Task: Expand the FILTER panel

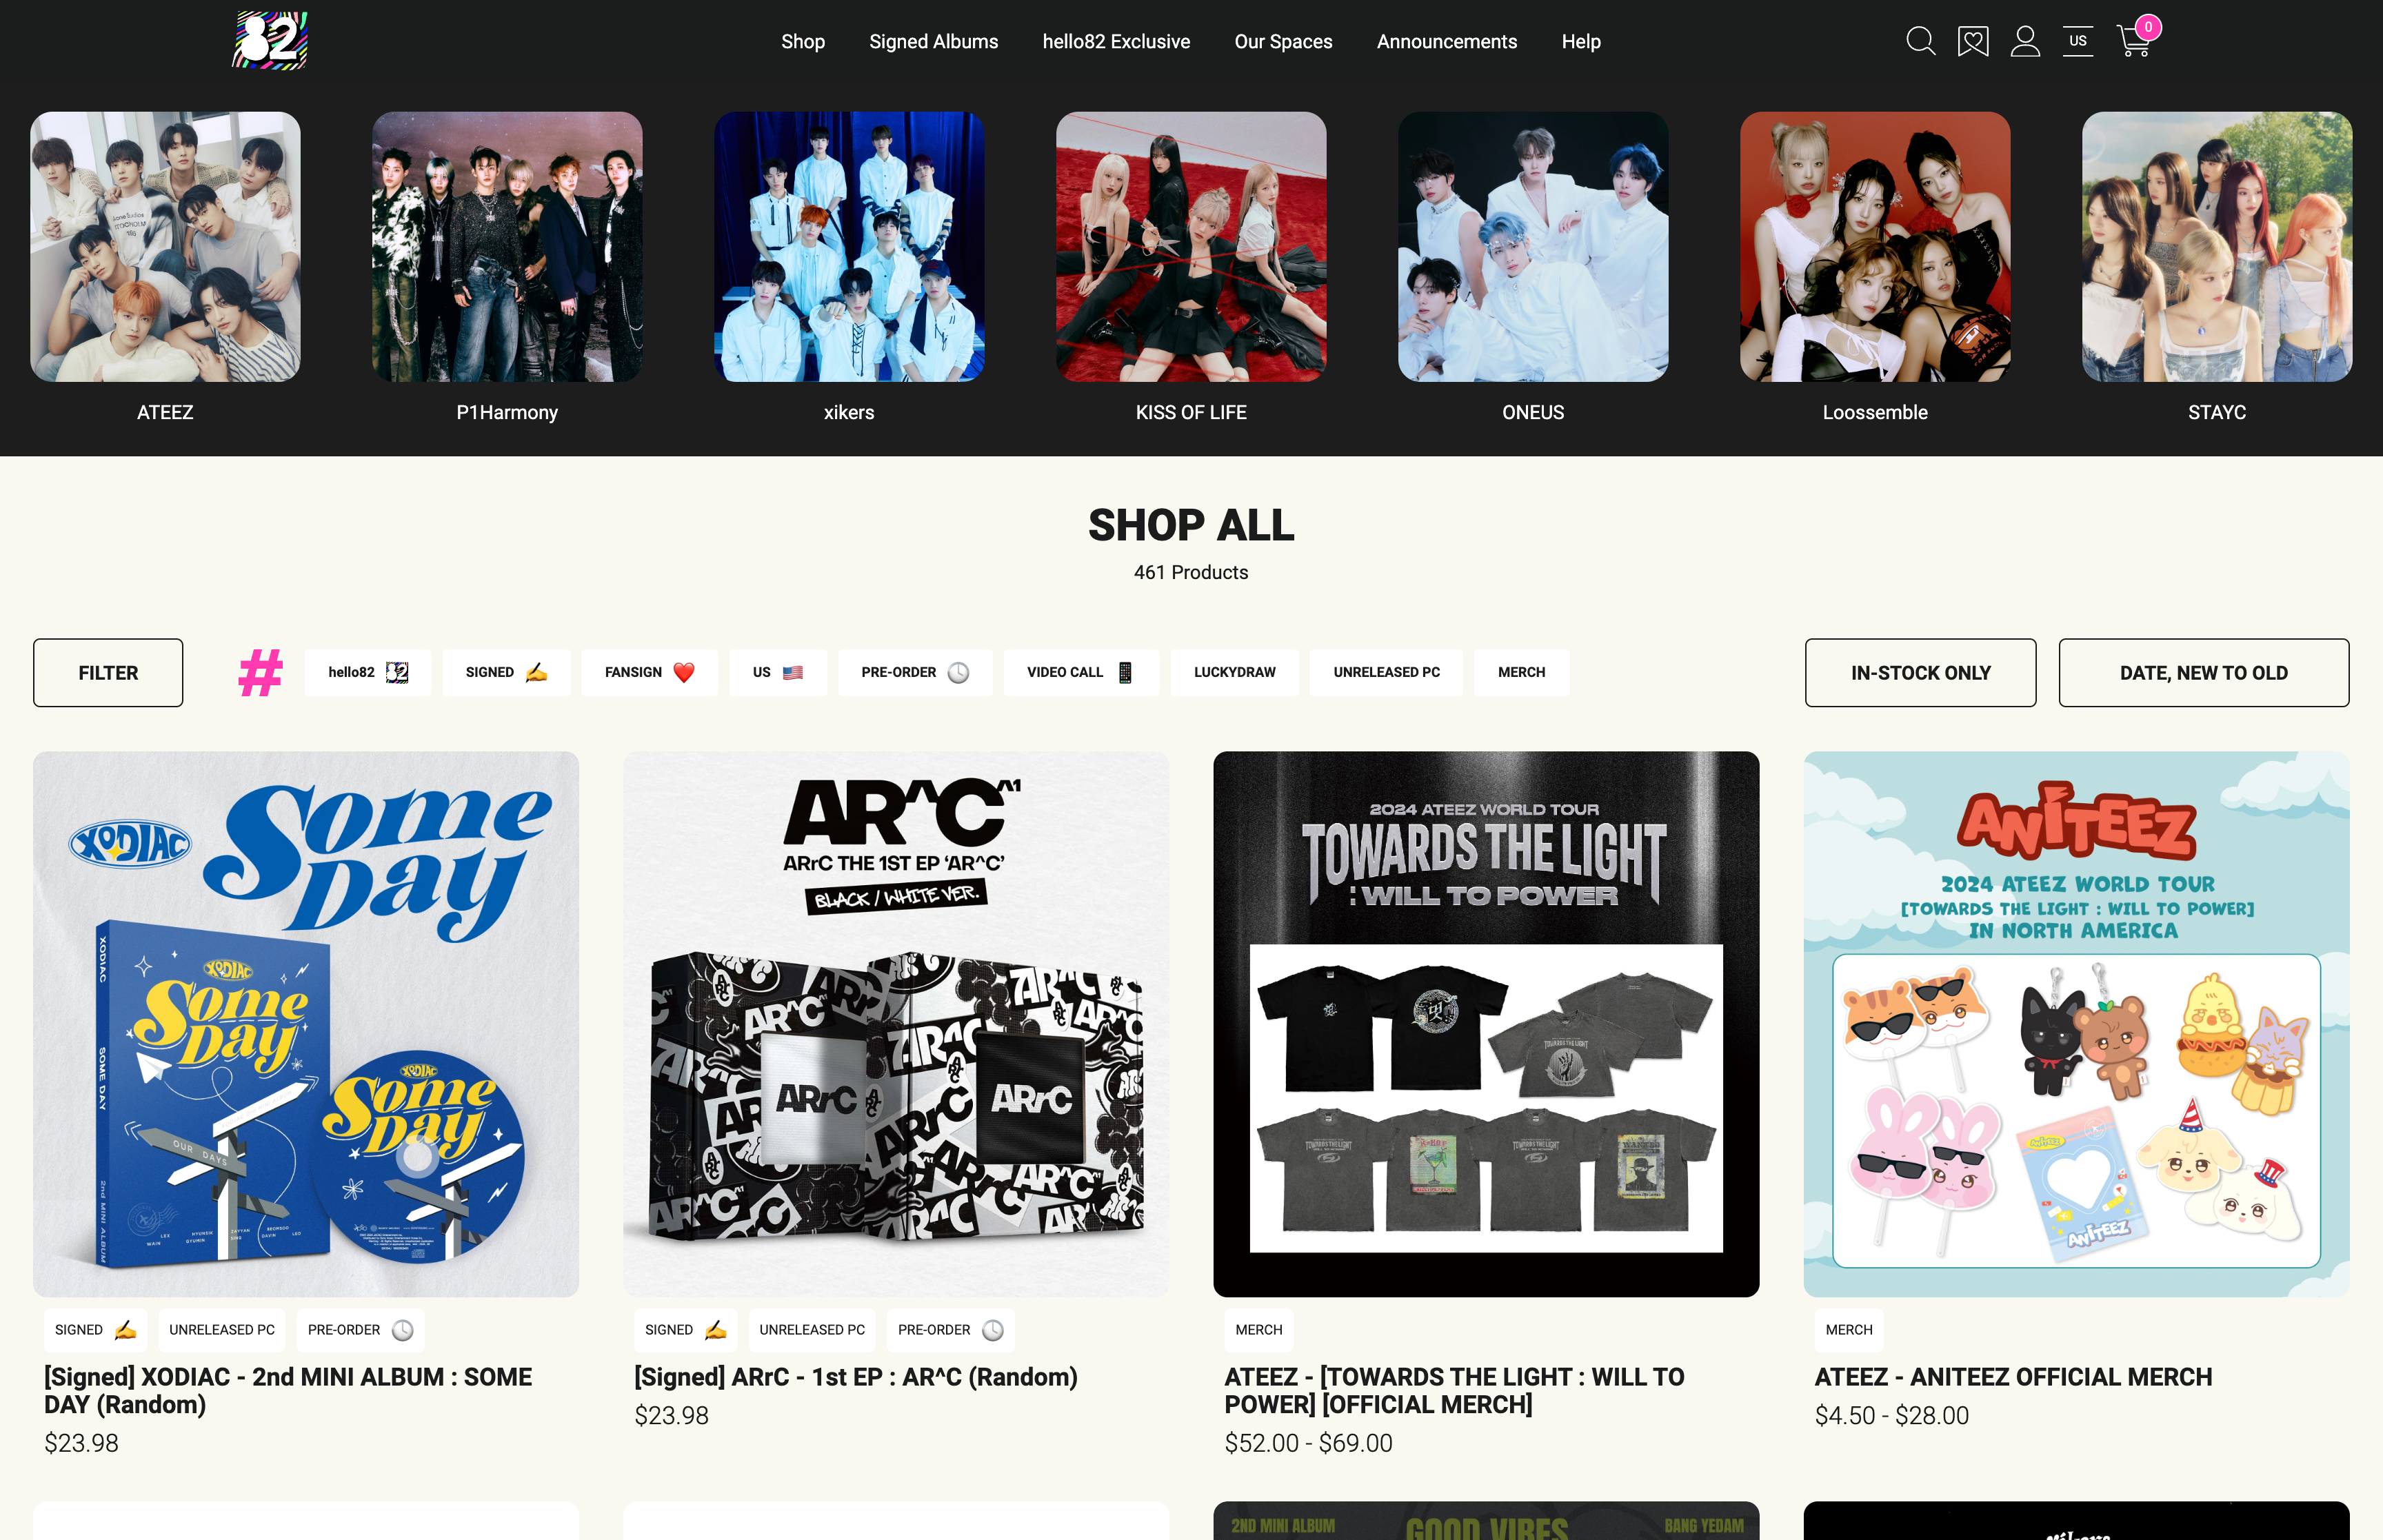Action: coord(108,673)
